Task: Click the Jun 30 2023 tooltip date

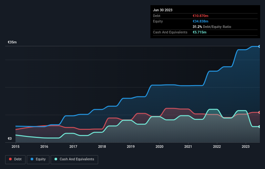Action: (x=163, y=10)
